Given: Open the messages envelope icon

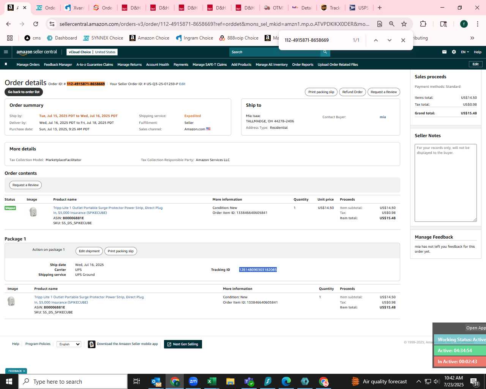Looking at the screenshot, I should click(444, 52).
